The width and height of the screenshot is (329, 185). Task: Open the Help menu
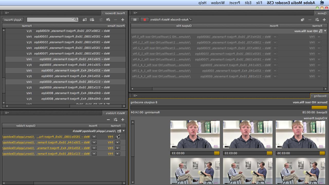[202, 3]
